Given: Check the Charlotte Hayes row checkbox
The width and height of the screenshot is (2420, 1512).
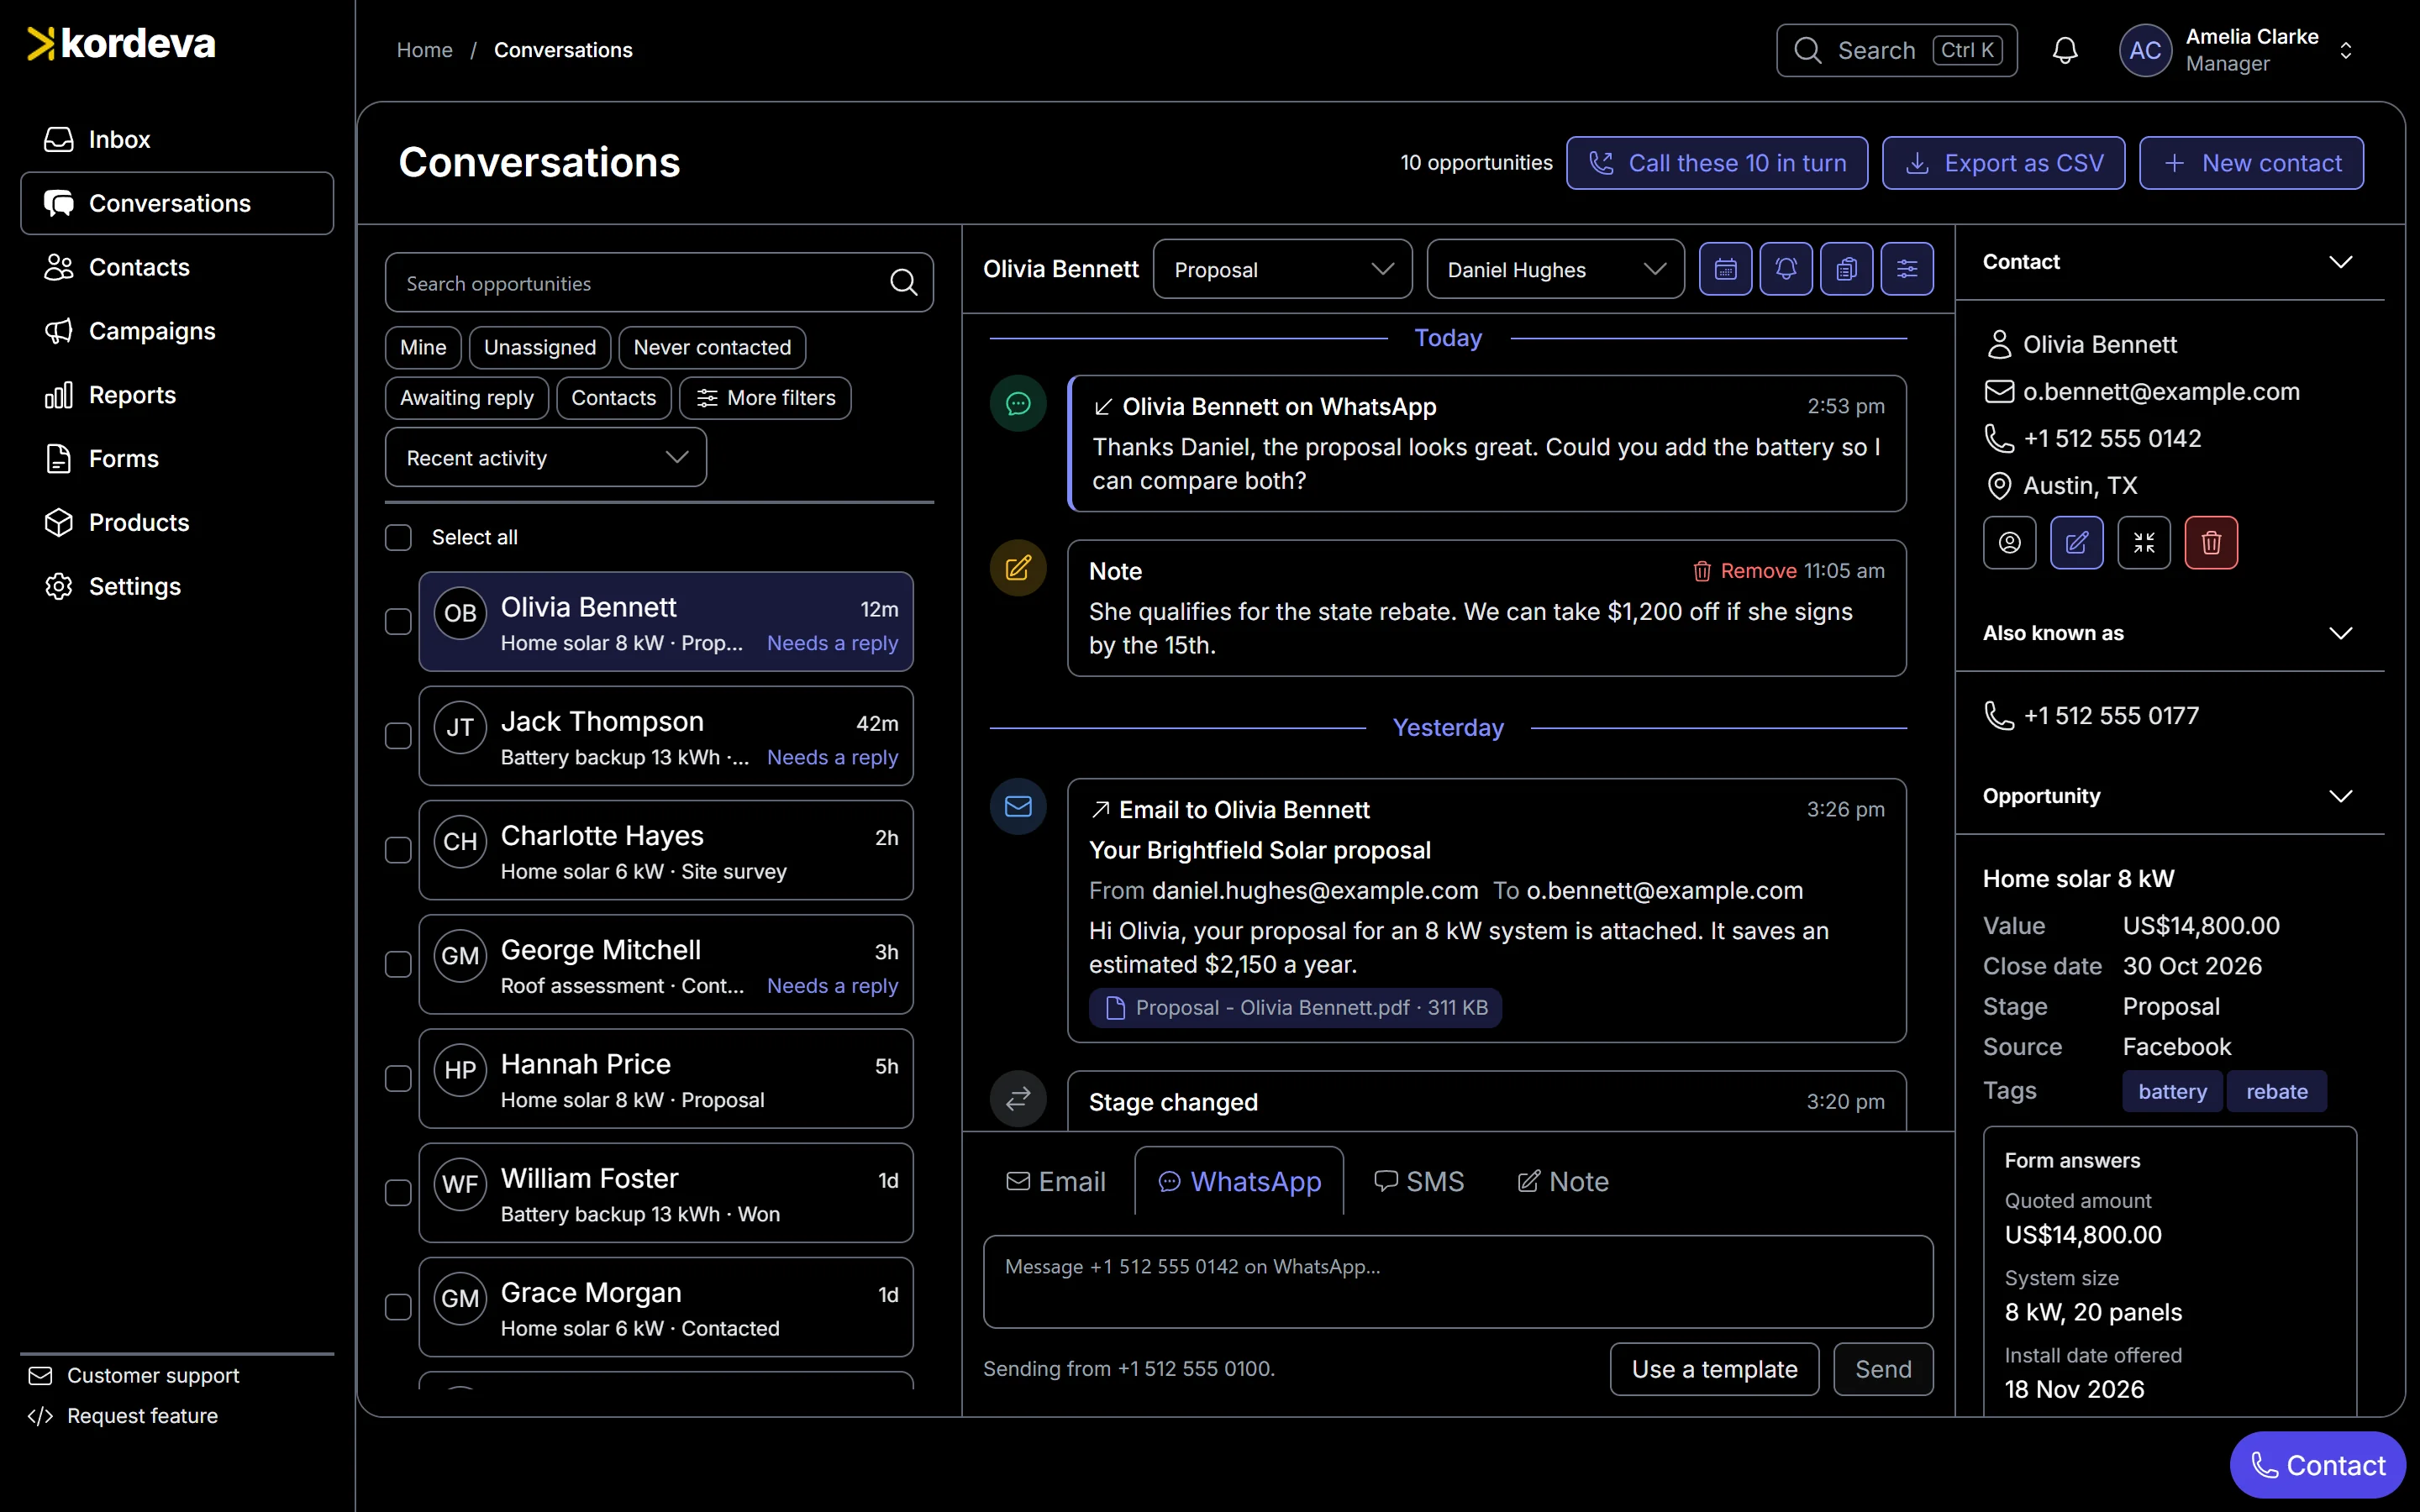Looking at the screenshot, I should click(398, 849).
